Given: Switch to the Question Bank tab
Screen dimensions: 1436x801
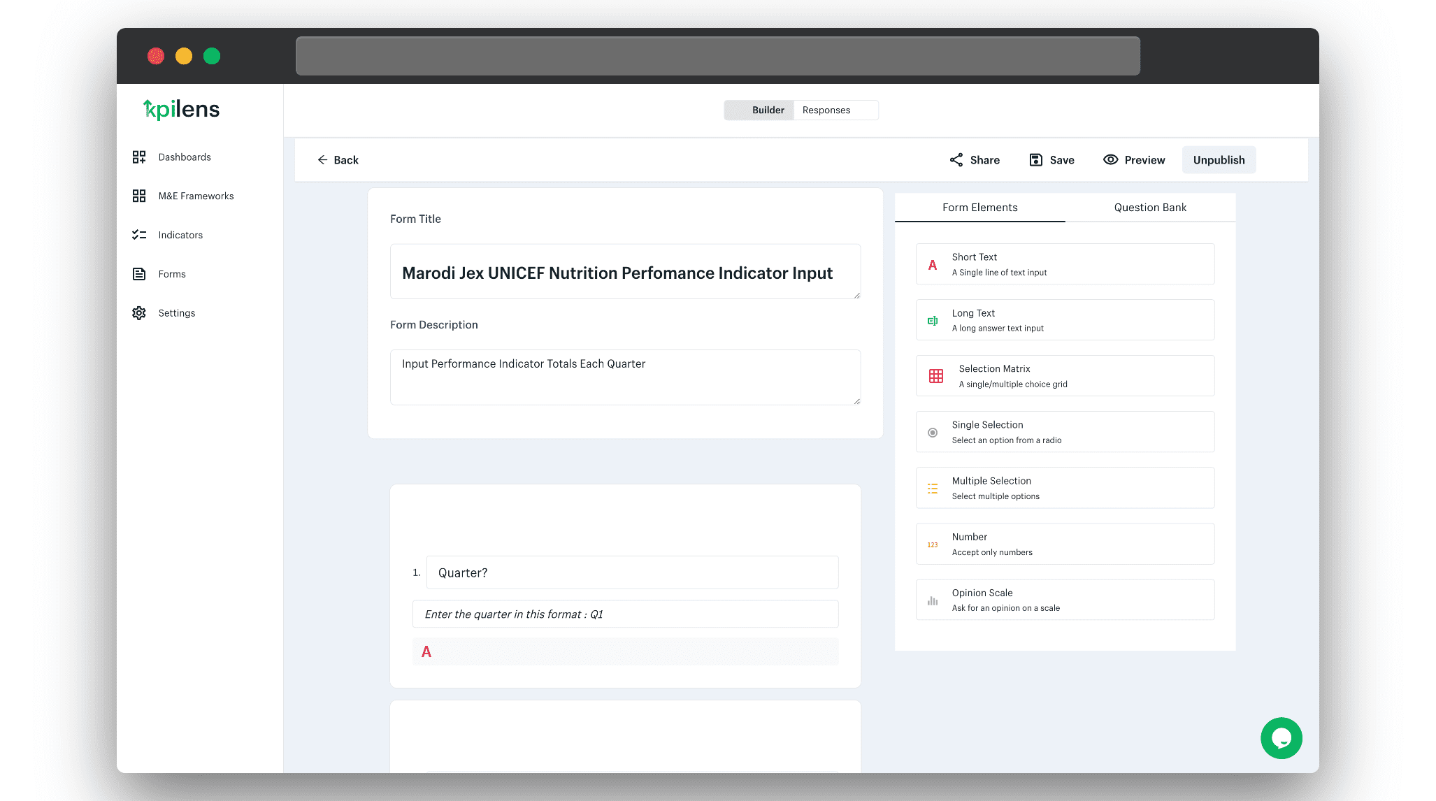Looking at the screenshot, I should click(1150, 208).
